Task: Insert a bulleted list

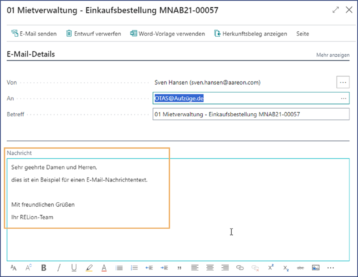Action: (119, 268)
